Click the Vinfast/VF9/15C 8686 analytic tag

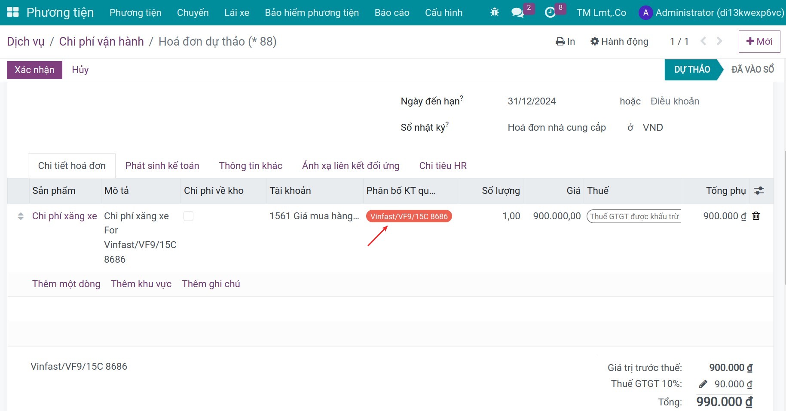[x=409, y=216]
